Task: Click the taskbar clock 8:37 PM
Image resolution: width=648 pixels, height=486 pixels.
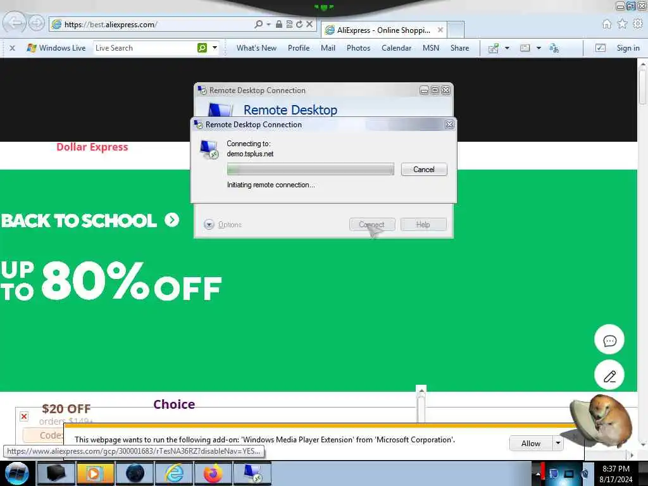Action: click(616, 469)
